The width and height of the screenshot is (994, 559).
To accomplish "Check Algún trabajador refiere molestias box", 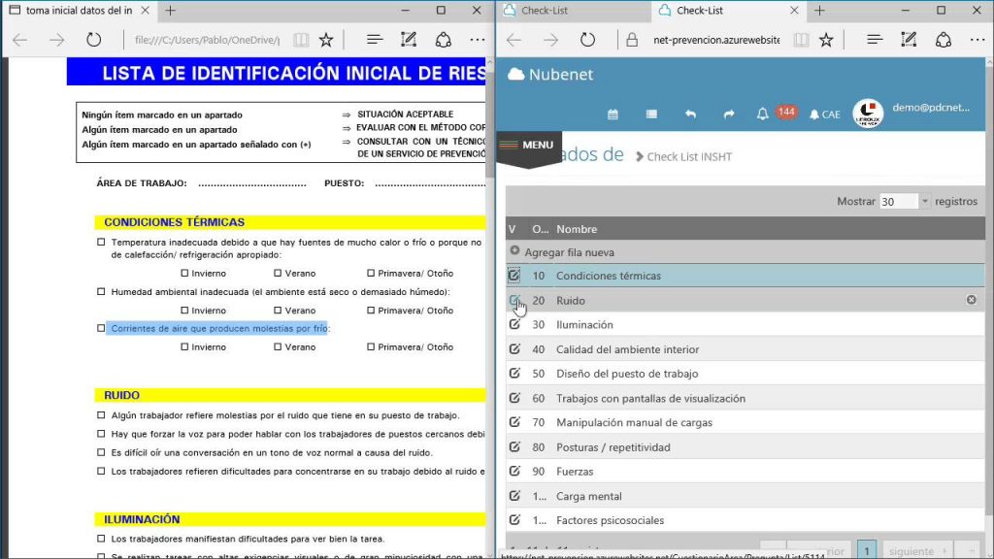I will [x=101, y=415].
